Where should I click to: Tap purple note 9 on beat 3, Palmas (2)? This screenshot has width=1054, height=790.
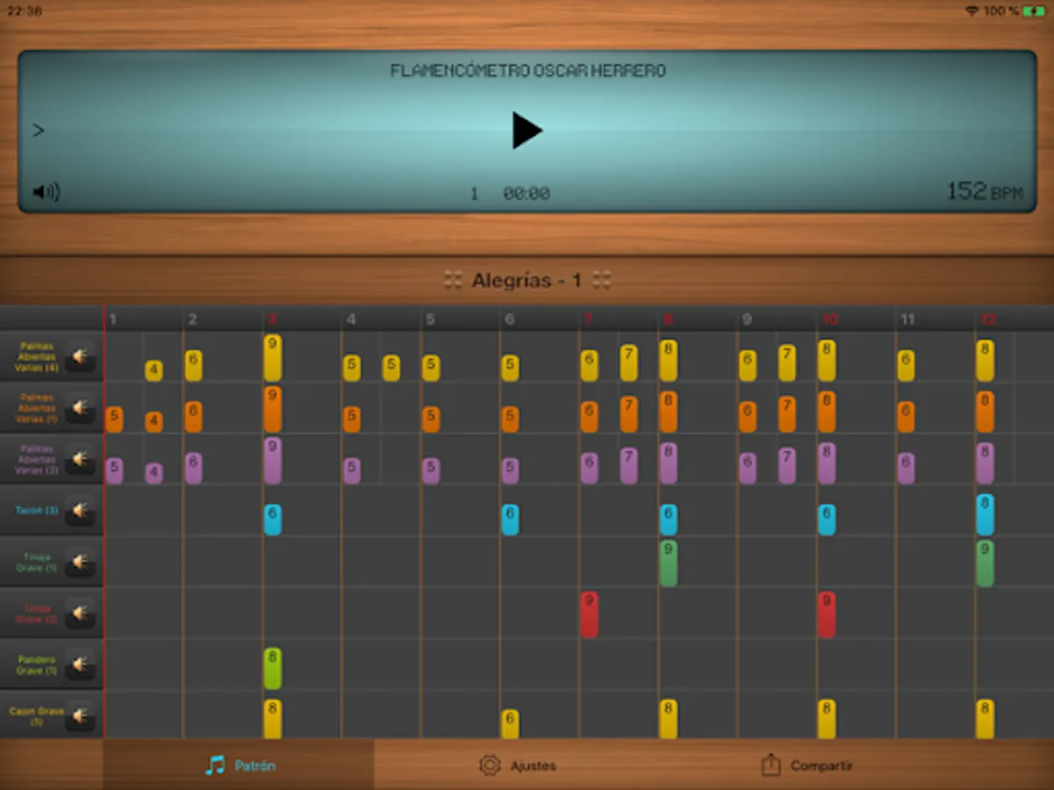point(272,461)
